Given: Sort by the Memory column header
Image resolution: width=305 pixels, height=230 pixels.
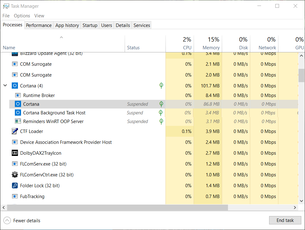Looking at the screenshot, I should point(211,48).
